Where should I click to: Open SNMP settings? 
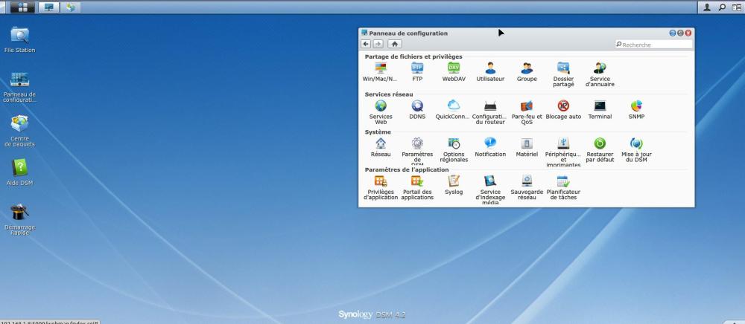coord(637,109)
